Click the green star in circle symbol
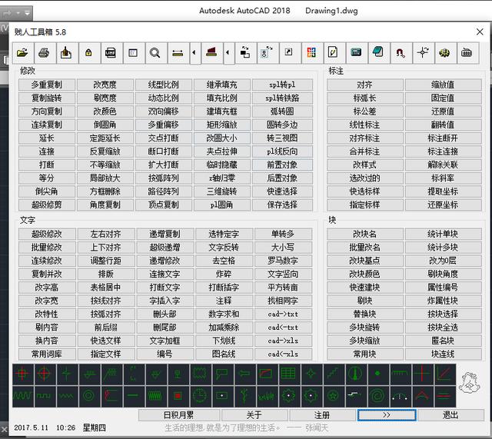The image size is (492, 439). [x=333, y=396]
